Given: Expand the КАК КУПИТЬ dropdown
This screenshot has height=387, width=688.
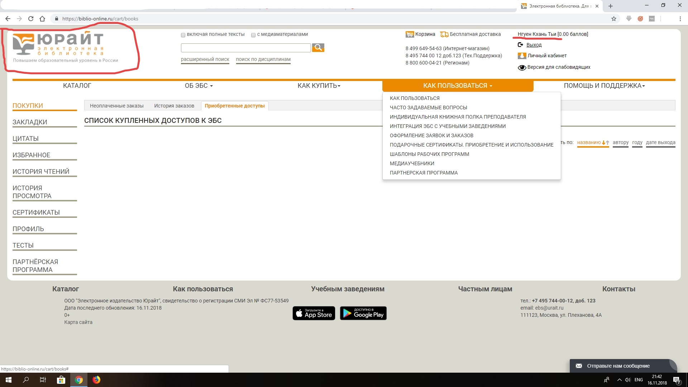Looking at the screenshot, I should tap(319, 86).
